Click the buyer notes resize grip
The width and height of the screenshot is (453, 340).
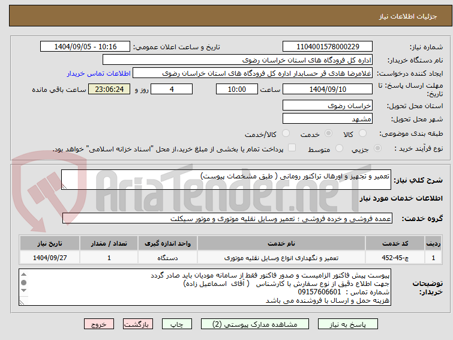[x=22, y=302]
